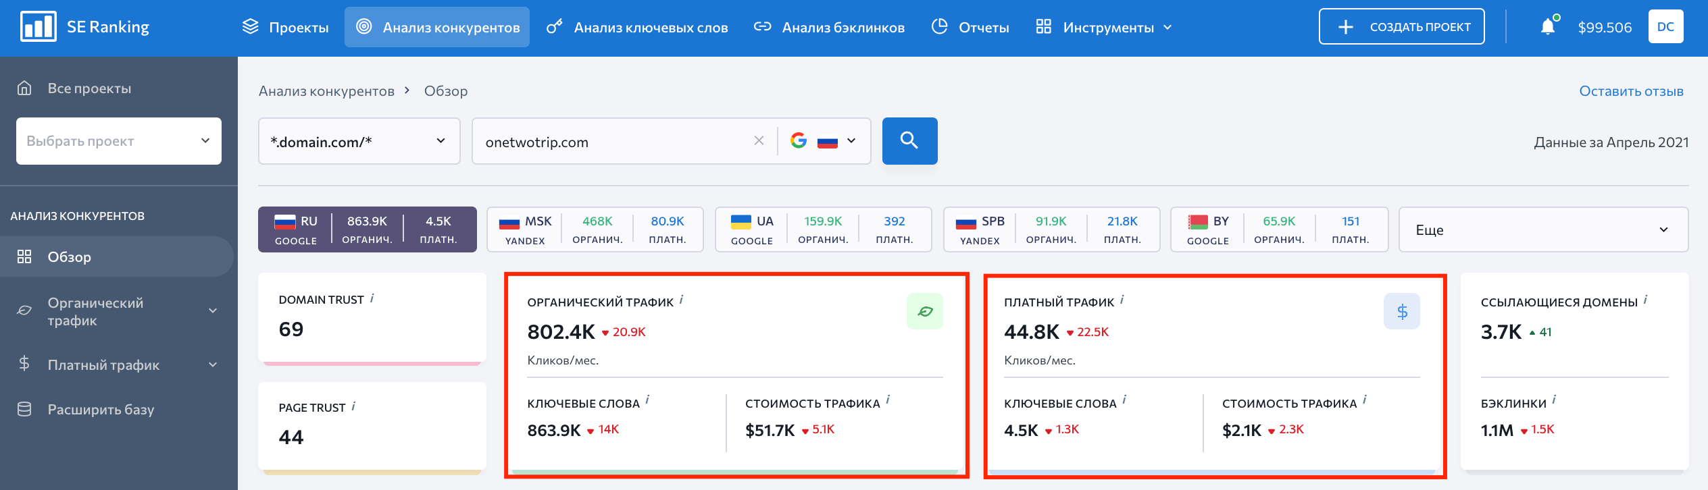Select the RU Google region tab
The width and height of the screenshot is (1708, 490).
click(x=368, y=229)
